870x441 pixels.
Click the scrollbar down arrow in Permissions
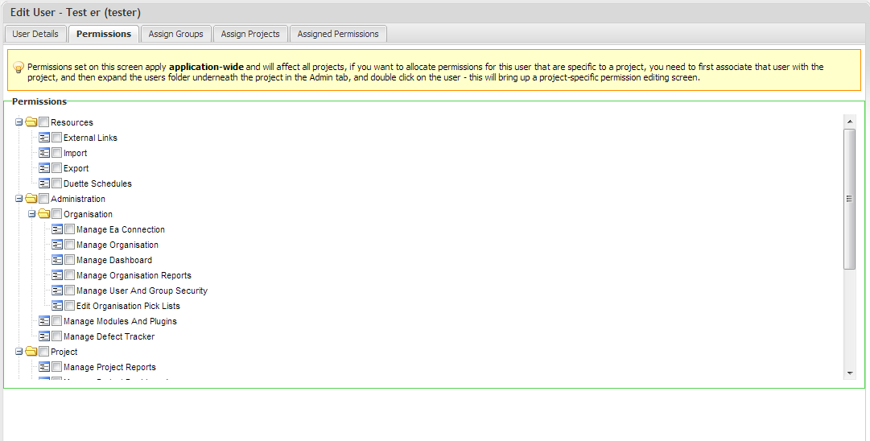coord(849,373)
